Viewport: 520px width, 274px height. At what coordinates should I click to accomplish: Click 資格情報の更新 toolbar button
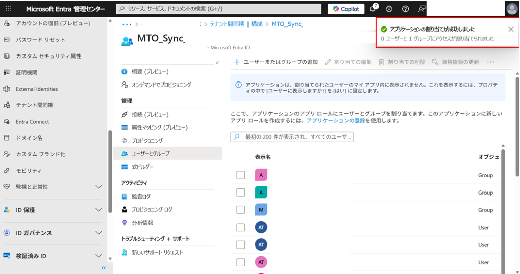pos(455,62)
